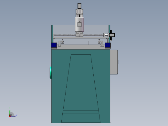
Task: Pick the left workpiece clamp
Action: [61, 43]
